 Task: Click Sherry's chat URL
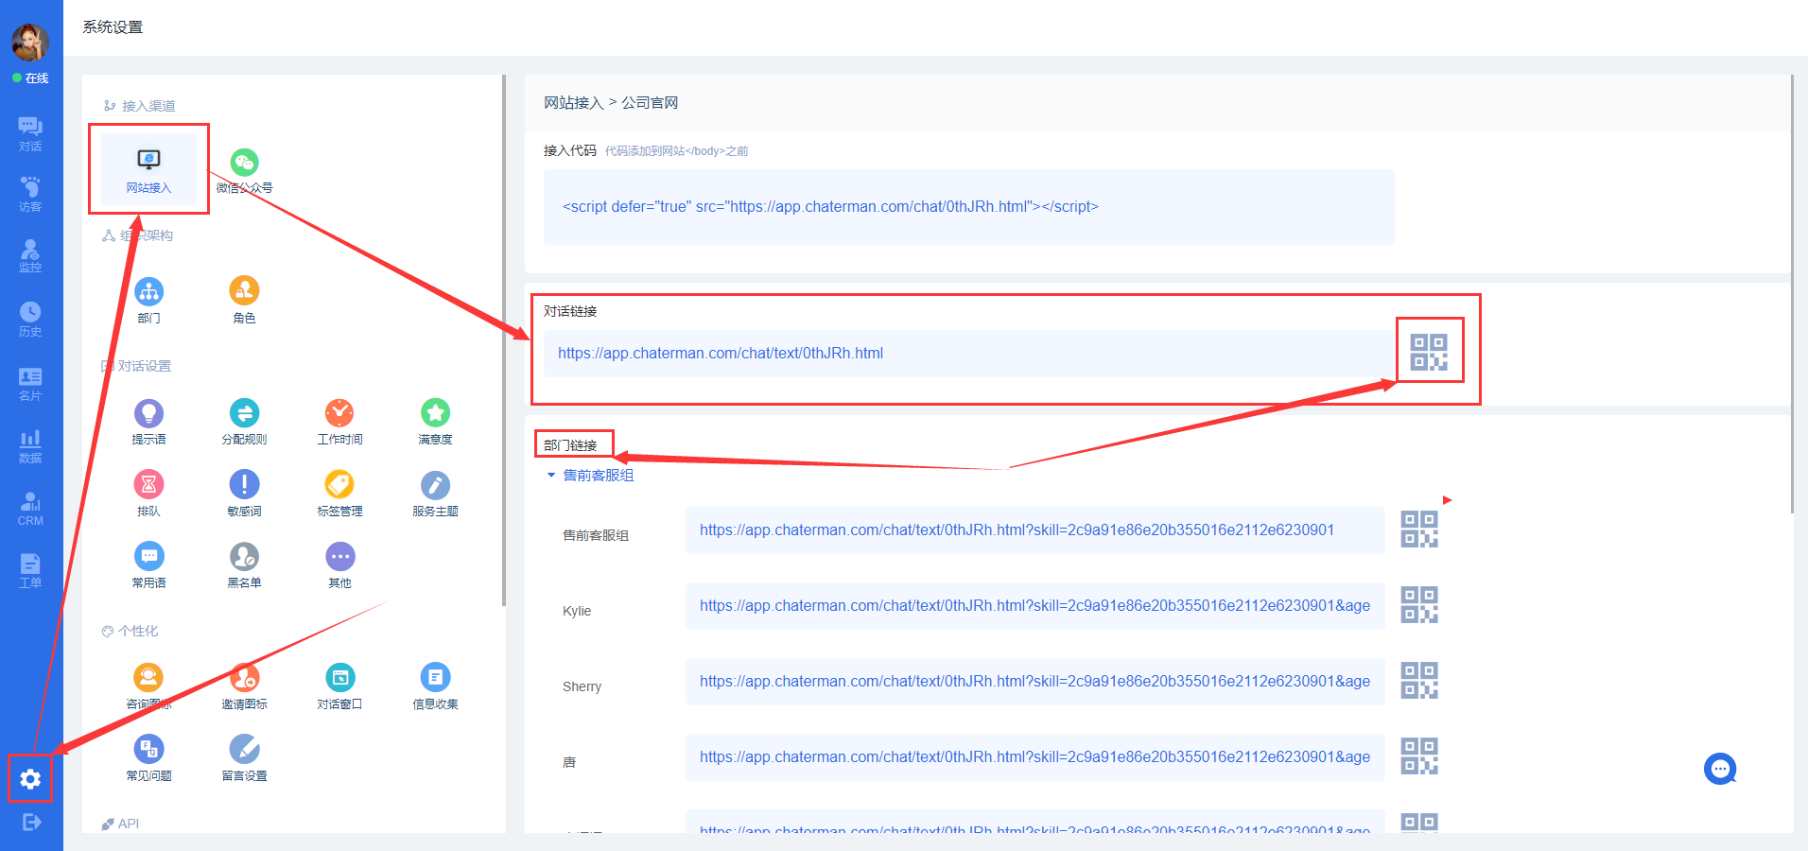[1034, 681]
